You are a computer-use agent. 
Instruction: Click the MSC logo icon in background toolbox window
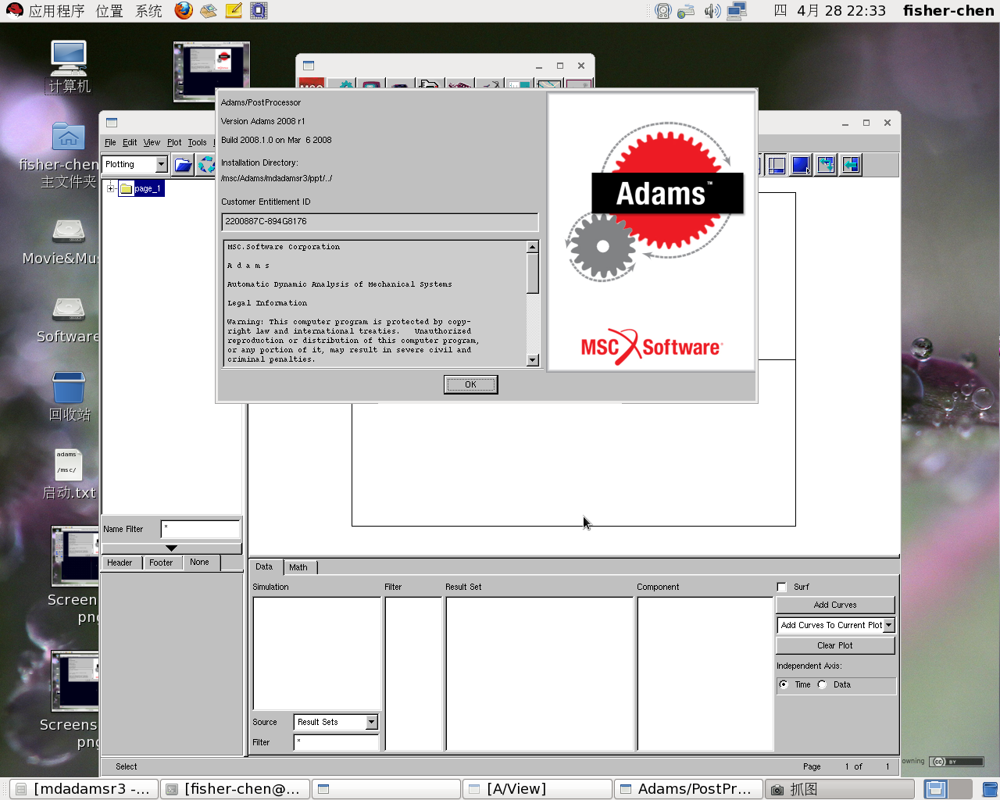pyautogui.click(x=312, y=84)
